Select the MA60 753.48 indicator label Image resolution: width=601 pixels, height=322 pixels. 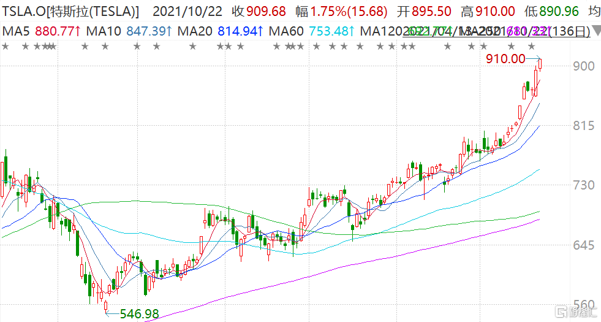click(312, 31)
